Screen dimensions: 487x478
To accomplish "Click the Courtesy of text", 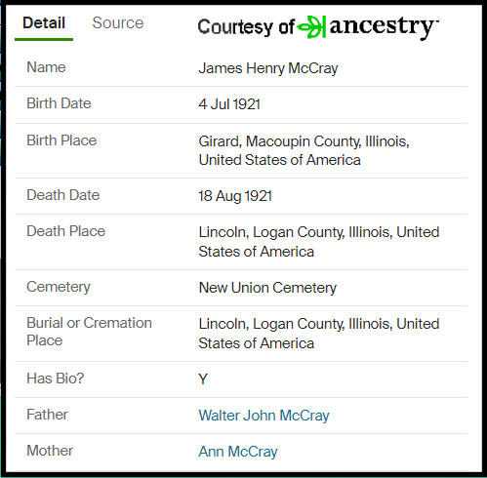I will click(x=246, y=27).
